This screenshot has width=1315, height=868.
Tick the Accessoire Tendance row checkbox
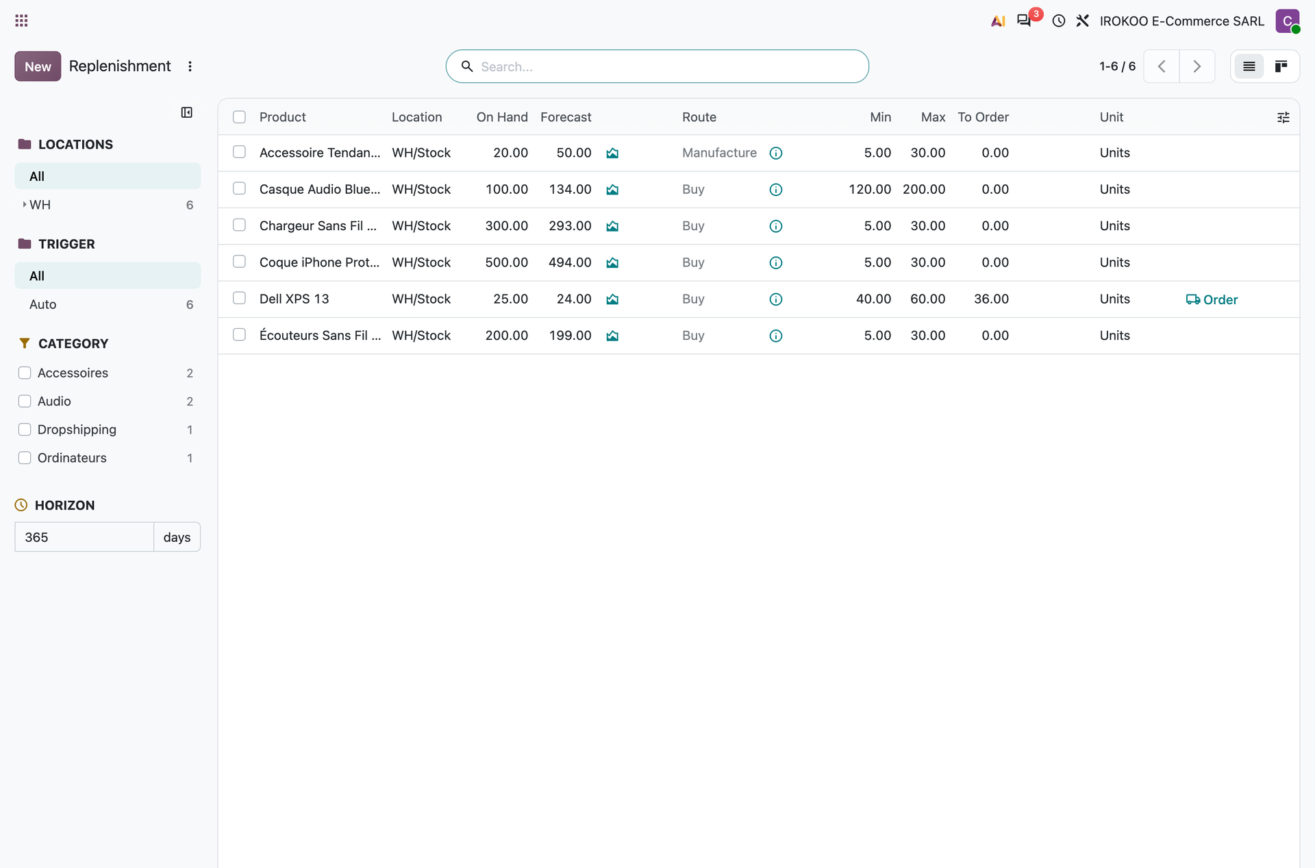pos(239,152)
